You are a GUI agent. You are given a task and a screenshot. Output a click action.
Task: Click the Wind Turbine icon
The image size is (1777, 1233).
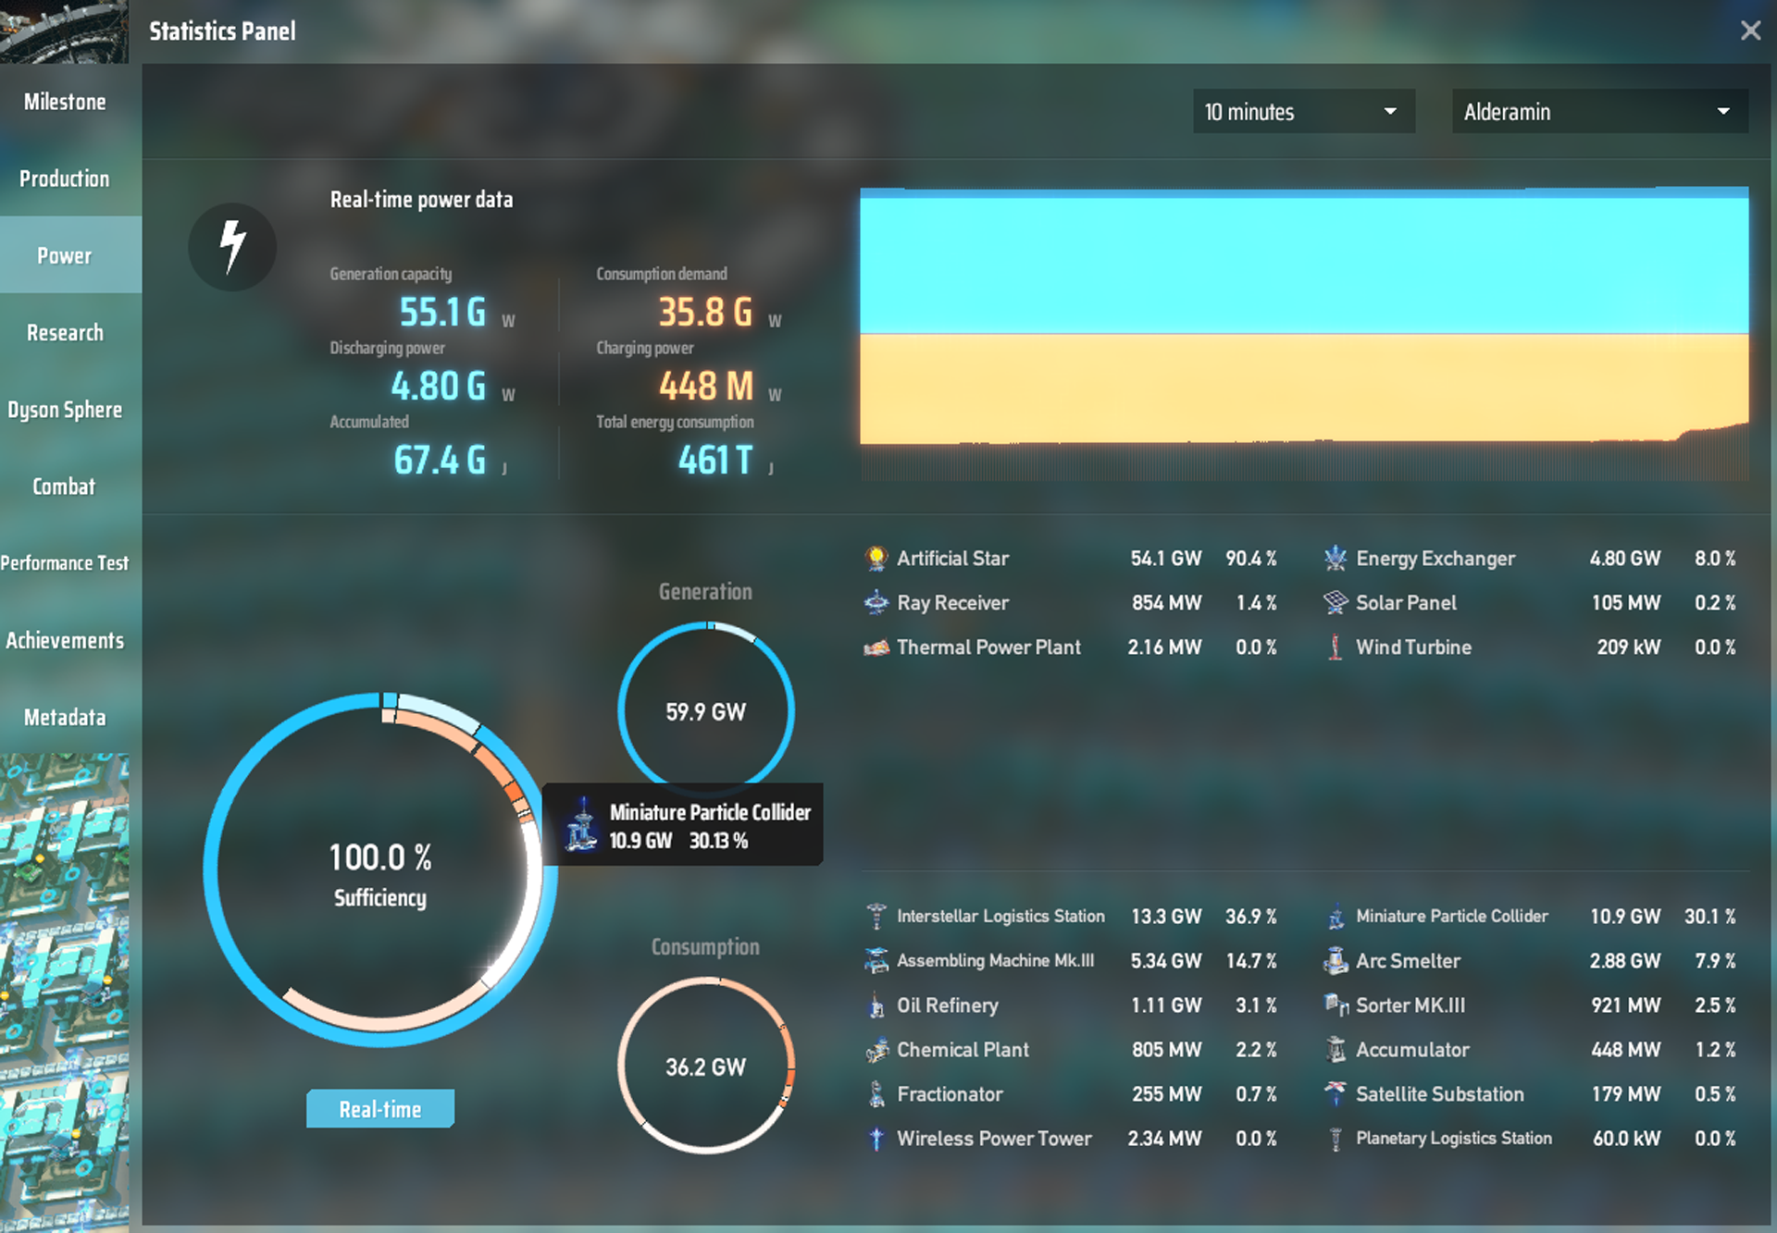1335,647
